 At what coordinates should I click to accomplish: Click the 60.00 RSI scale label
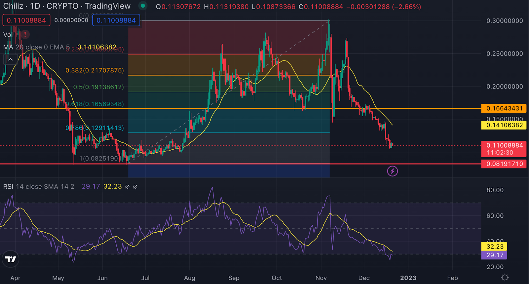[495, 216]
